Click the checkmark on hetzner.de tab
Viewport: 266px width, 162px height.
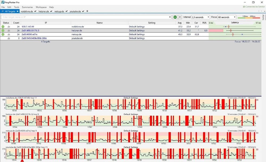pyautogui.click(x=51, y=11)
